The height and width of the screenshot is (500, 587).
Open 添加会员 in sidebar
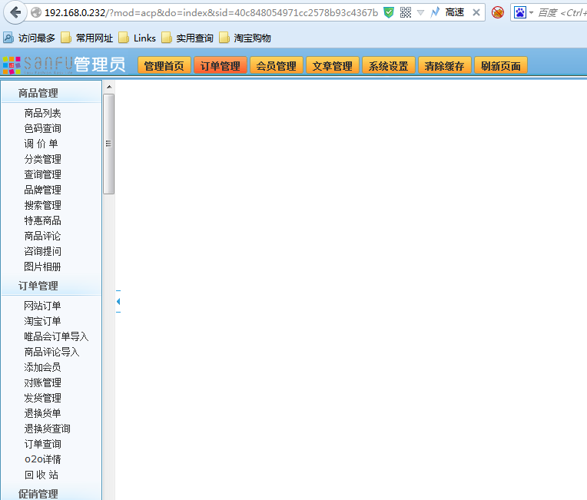[43, 367]
